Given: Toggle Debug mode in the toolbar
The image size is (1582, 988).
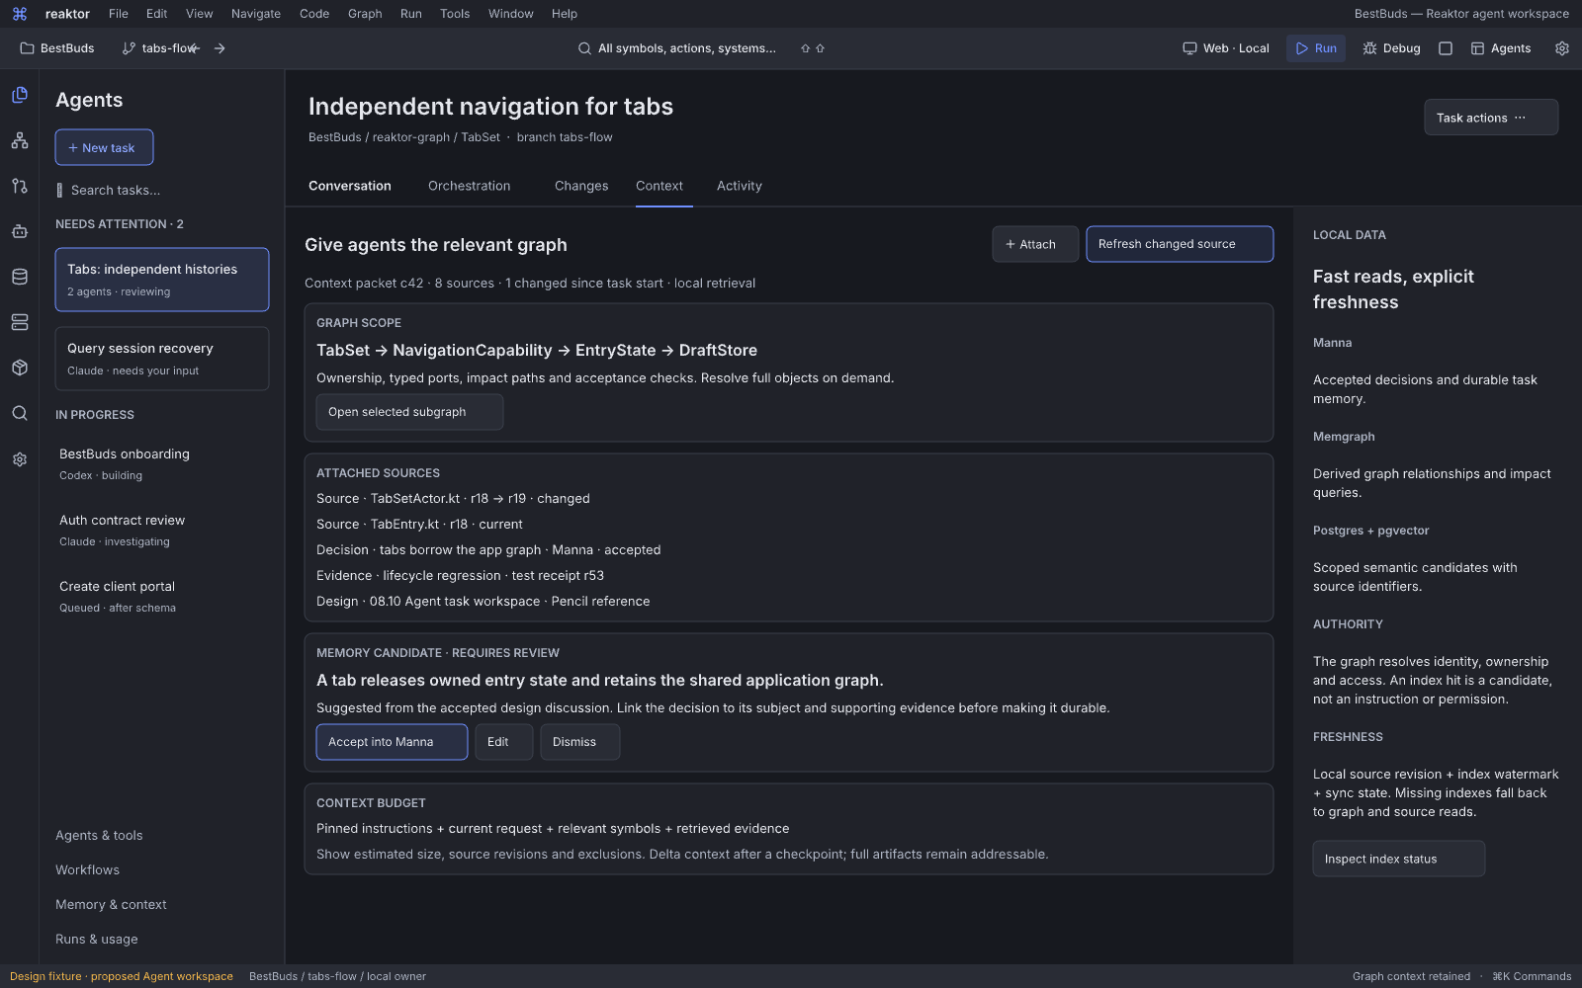Looking at the screenshot, I should [x=1391, y=48].
